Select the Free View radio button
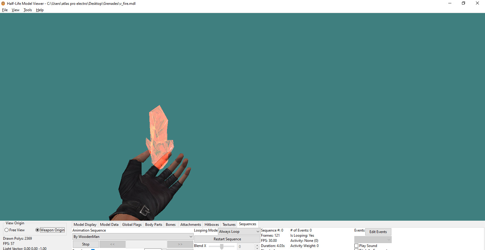Screen dimensions: 485x250 (7, 230)
